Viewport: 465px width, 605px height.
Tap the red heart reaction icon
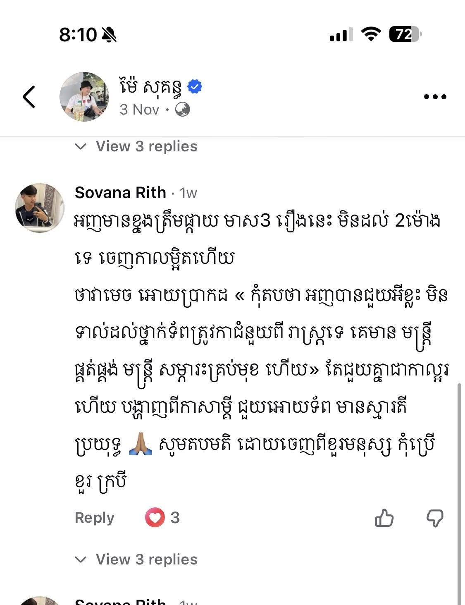[x=155, y=517]
